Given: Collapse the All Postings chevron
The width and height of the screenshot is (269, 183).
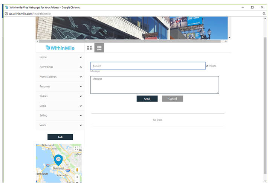Looking at the screenshot, I should [x=81, y=67].
